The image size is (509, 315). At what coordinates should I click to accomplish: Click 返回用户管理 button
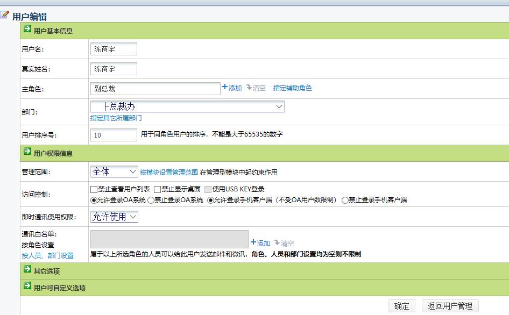click(450, 306)
